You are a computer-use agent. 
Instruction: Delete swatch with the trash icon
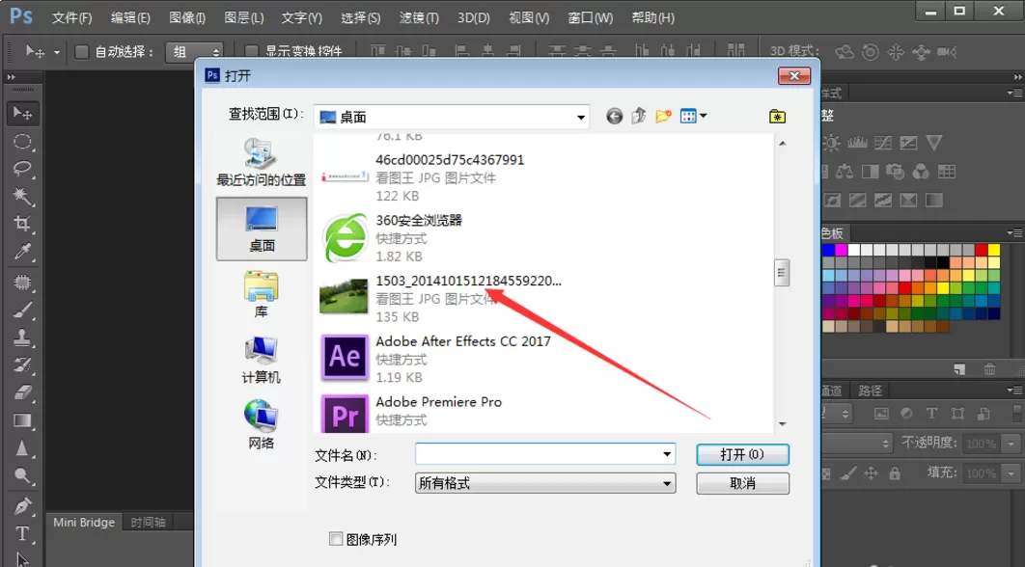click(989, 369)
